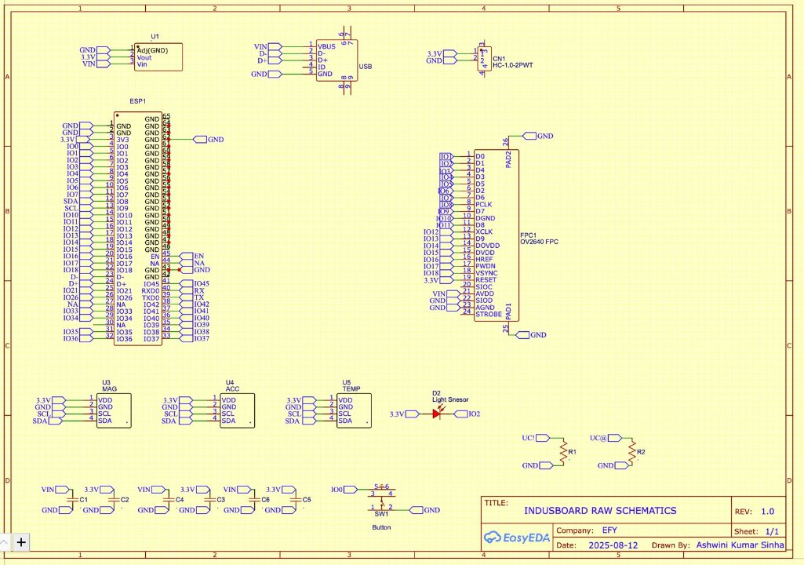Viewport: 804px width, 565px height.
Task: Select resistor R2 symbol
Action: click(x=632, y=452)
